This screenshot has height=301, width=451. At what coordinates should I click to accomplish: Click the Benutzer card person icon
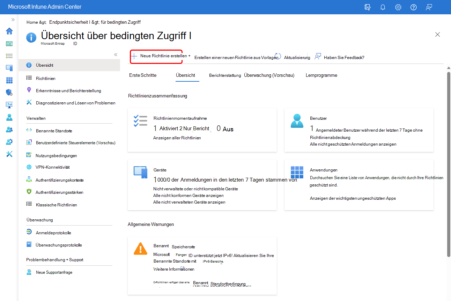[297, 121]
